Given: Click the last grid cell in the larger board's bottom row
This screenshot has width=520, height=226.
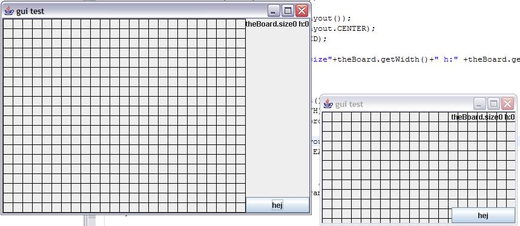Looking at the screenshot, I should point(240,207).
